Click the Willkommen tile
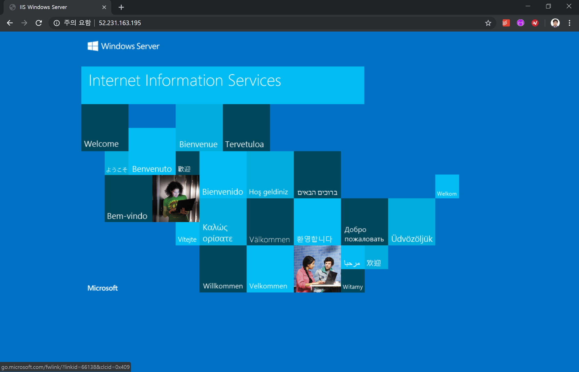This screenshot has height=372, width=579. pos(223,269)
